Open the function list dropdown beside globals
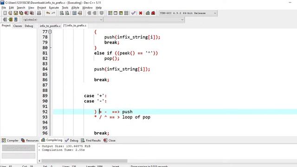297x167 pixels. (x=144, y=19)
